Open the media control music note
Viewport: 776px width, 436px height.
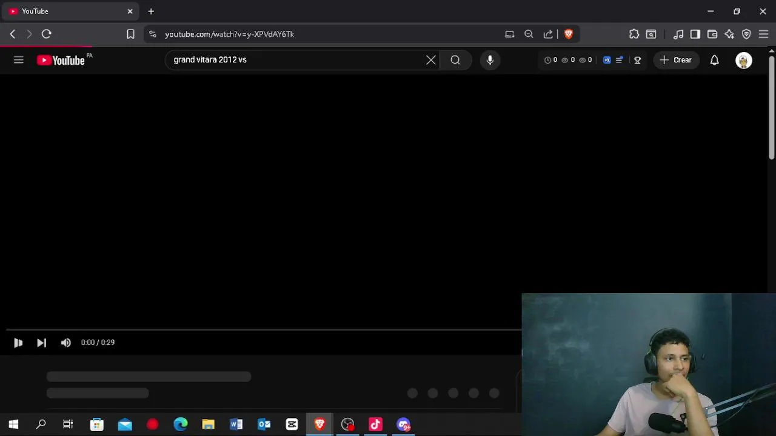click(x=678, y=35)
